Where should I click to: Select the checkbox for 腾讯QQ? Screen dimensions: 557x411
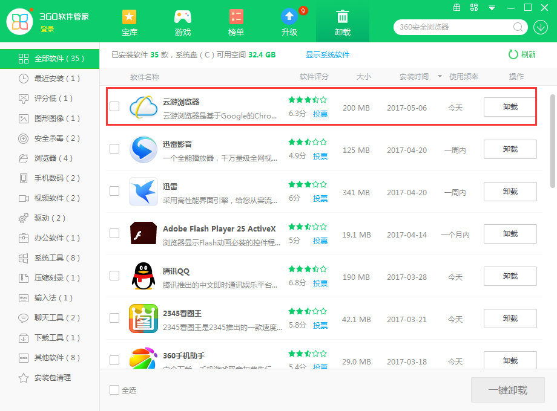tap(114, 276)
